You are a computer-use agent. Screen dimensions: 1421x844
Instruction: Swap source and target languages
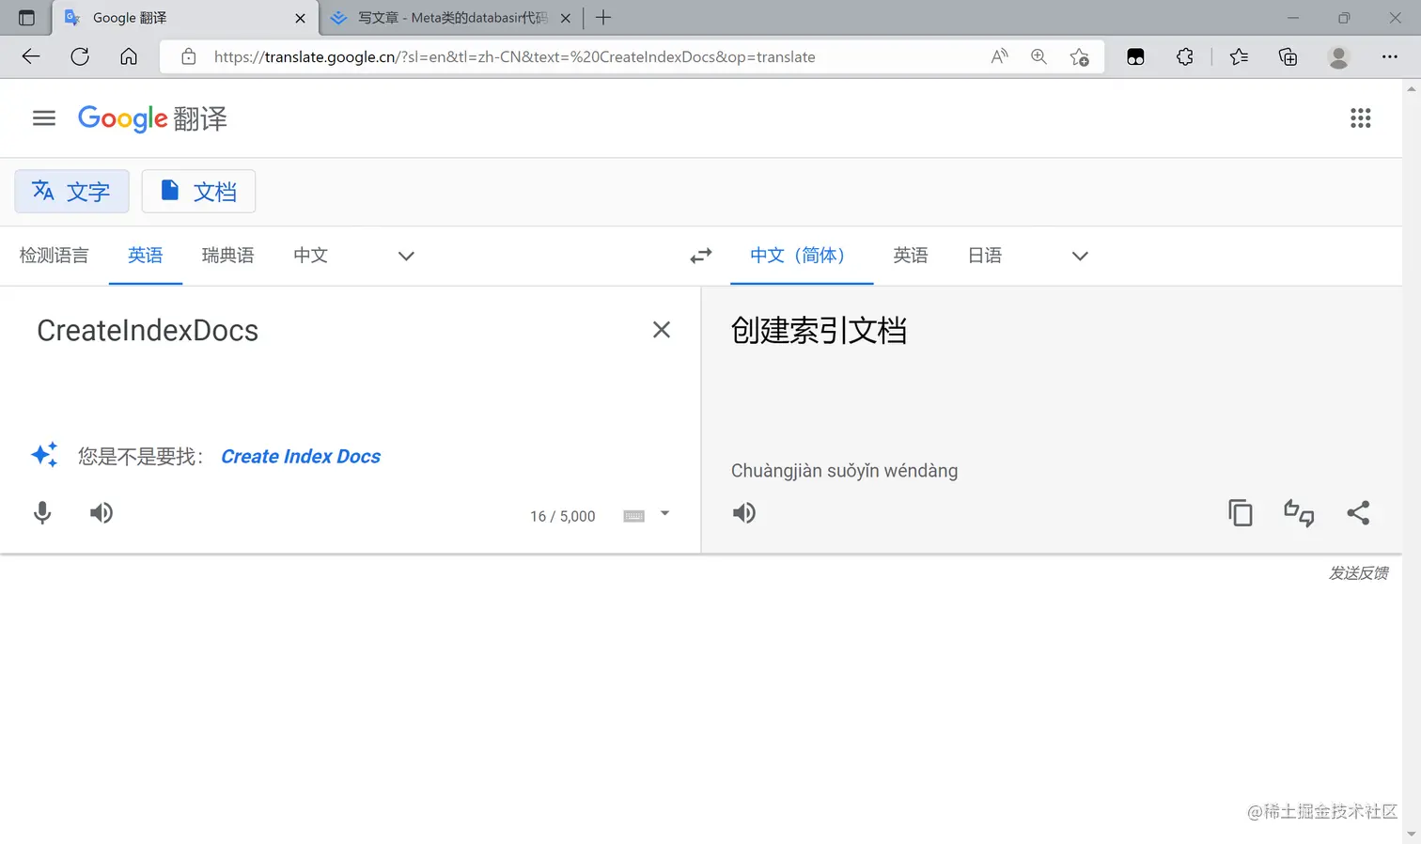701,256
